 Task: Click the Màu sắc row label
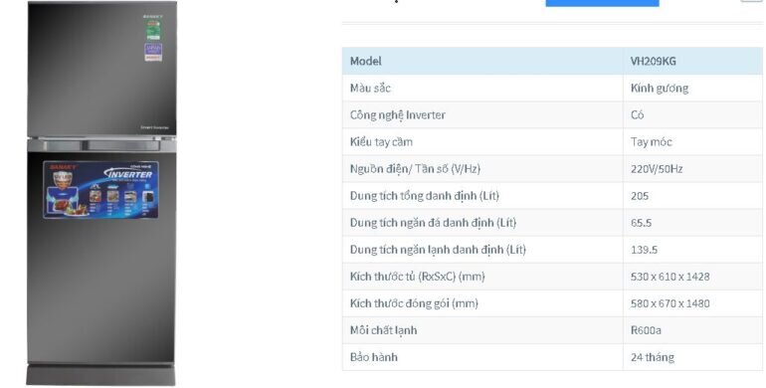pyautogui.click(x=370, y=88)
